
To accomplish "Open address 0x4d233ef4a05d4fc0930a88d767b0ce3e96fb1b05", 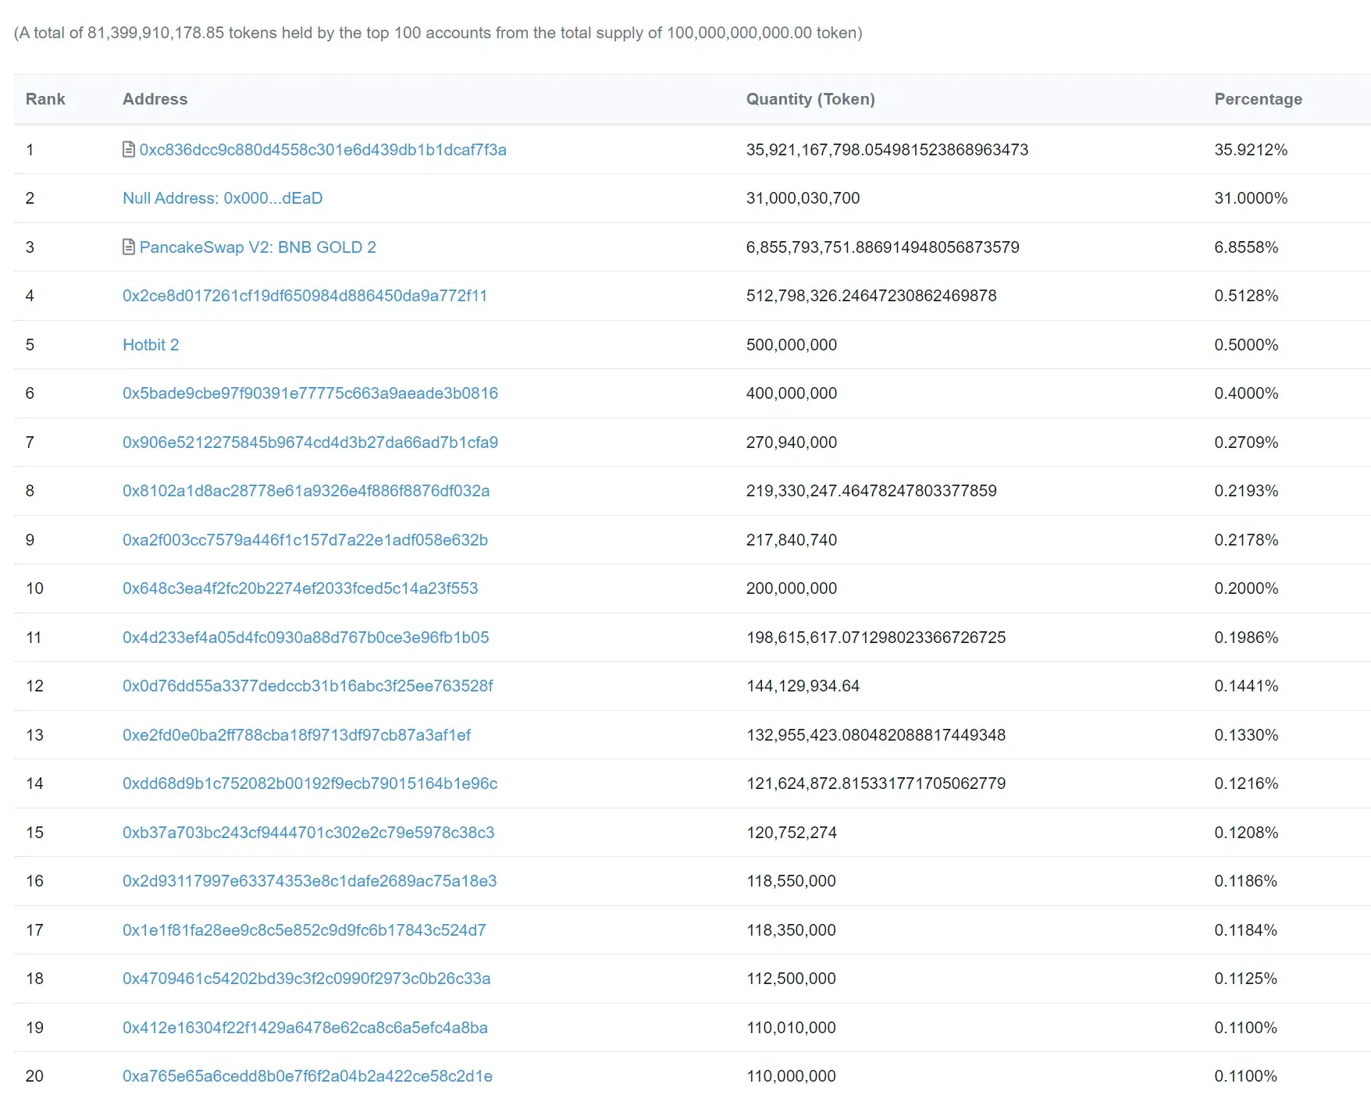I will pyautogui.click(x=305, y=637).
